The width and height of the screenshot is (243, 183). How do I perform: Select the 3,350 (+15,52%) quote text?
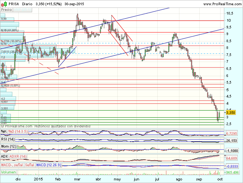click(49, 4)
